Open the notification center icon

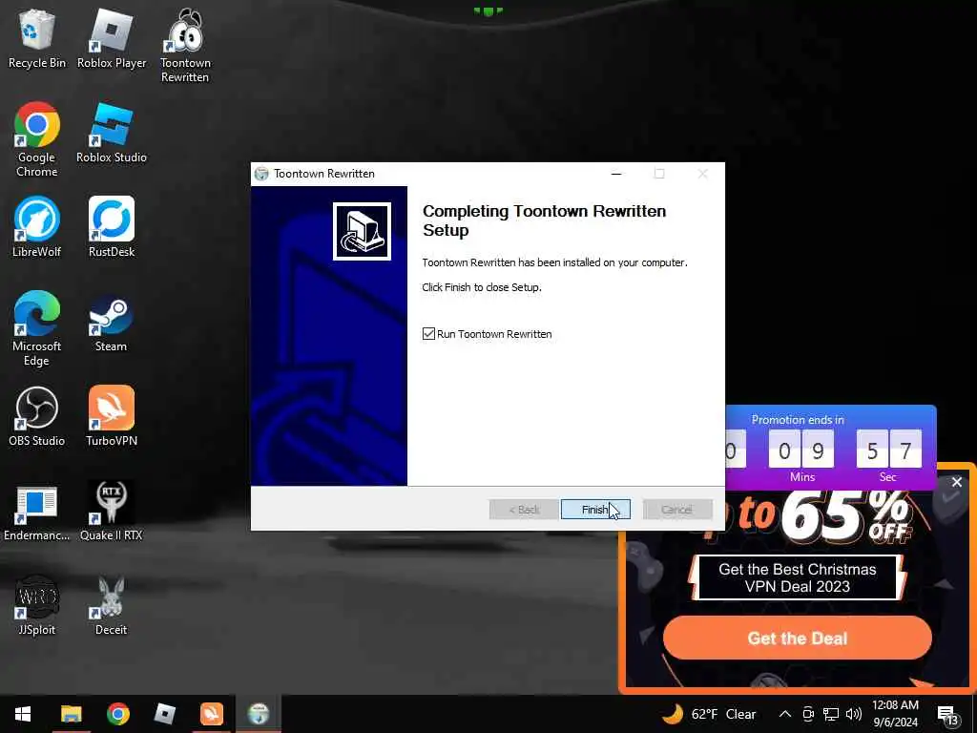click(x=947, y=714)
